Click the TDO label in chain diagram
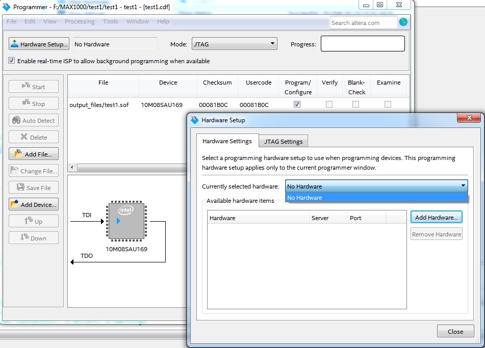The image size is (485, 348). (x=87, y=256)
